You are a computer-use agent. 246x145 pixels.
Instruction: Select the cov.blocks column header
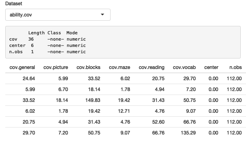[x=88, y=67]
